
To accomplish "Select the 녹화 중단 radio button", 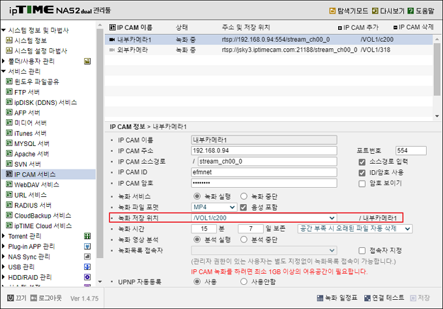I will coord(244,196).
